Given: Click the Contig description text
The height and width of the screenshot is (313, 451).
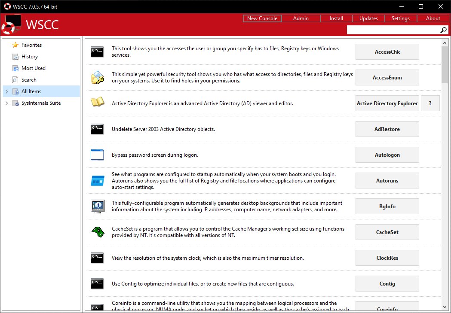Looking at the screenshot, I should (x=203, y=284).
